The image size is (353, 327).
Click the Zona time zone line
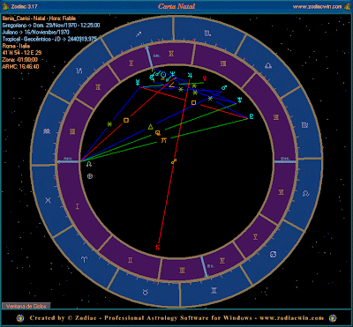point(20,60)
